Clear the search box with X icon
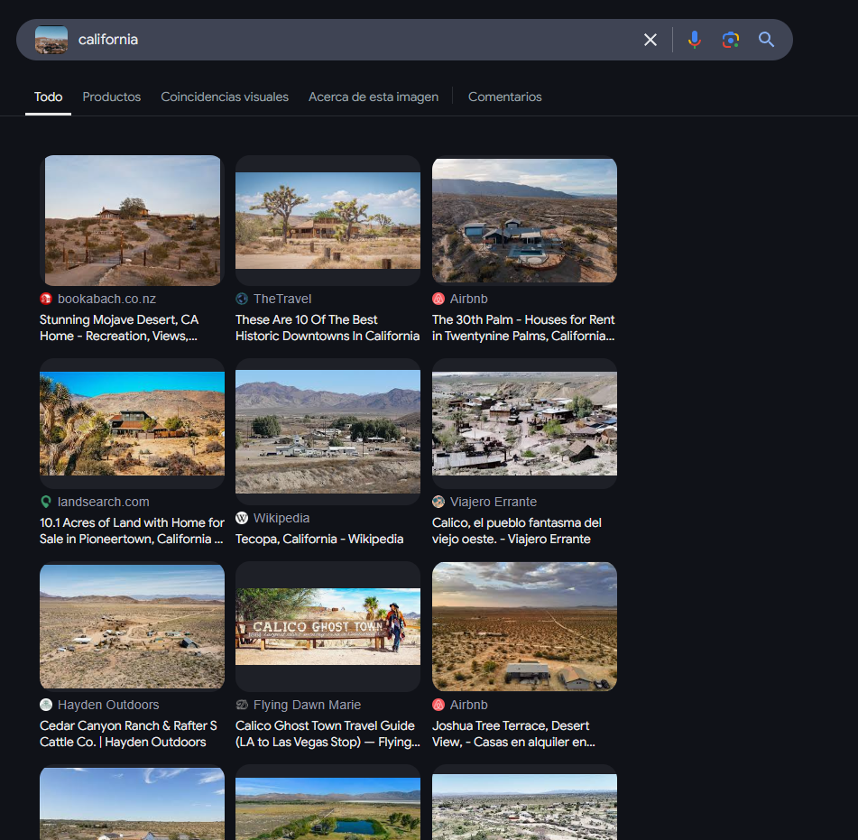 [x=650, y=40]
